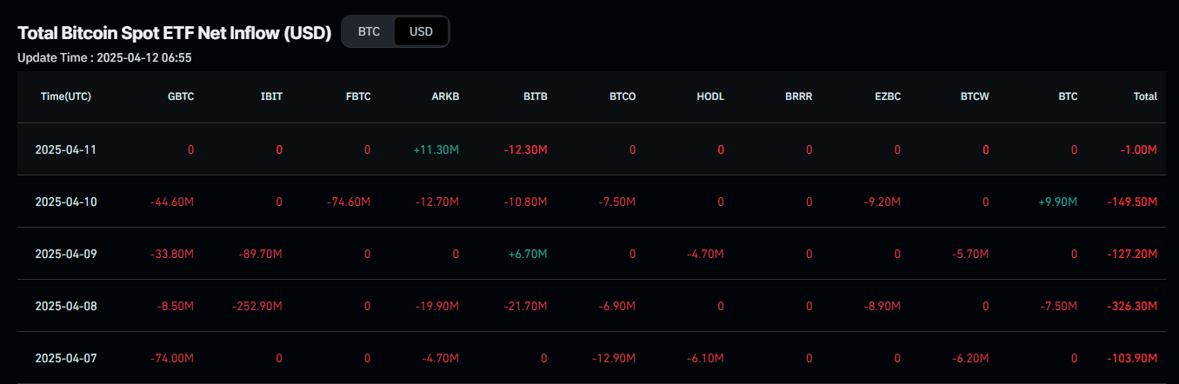Click the 2025-04-08 date cell

[x=66, y=306]
